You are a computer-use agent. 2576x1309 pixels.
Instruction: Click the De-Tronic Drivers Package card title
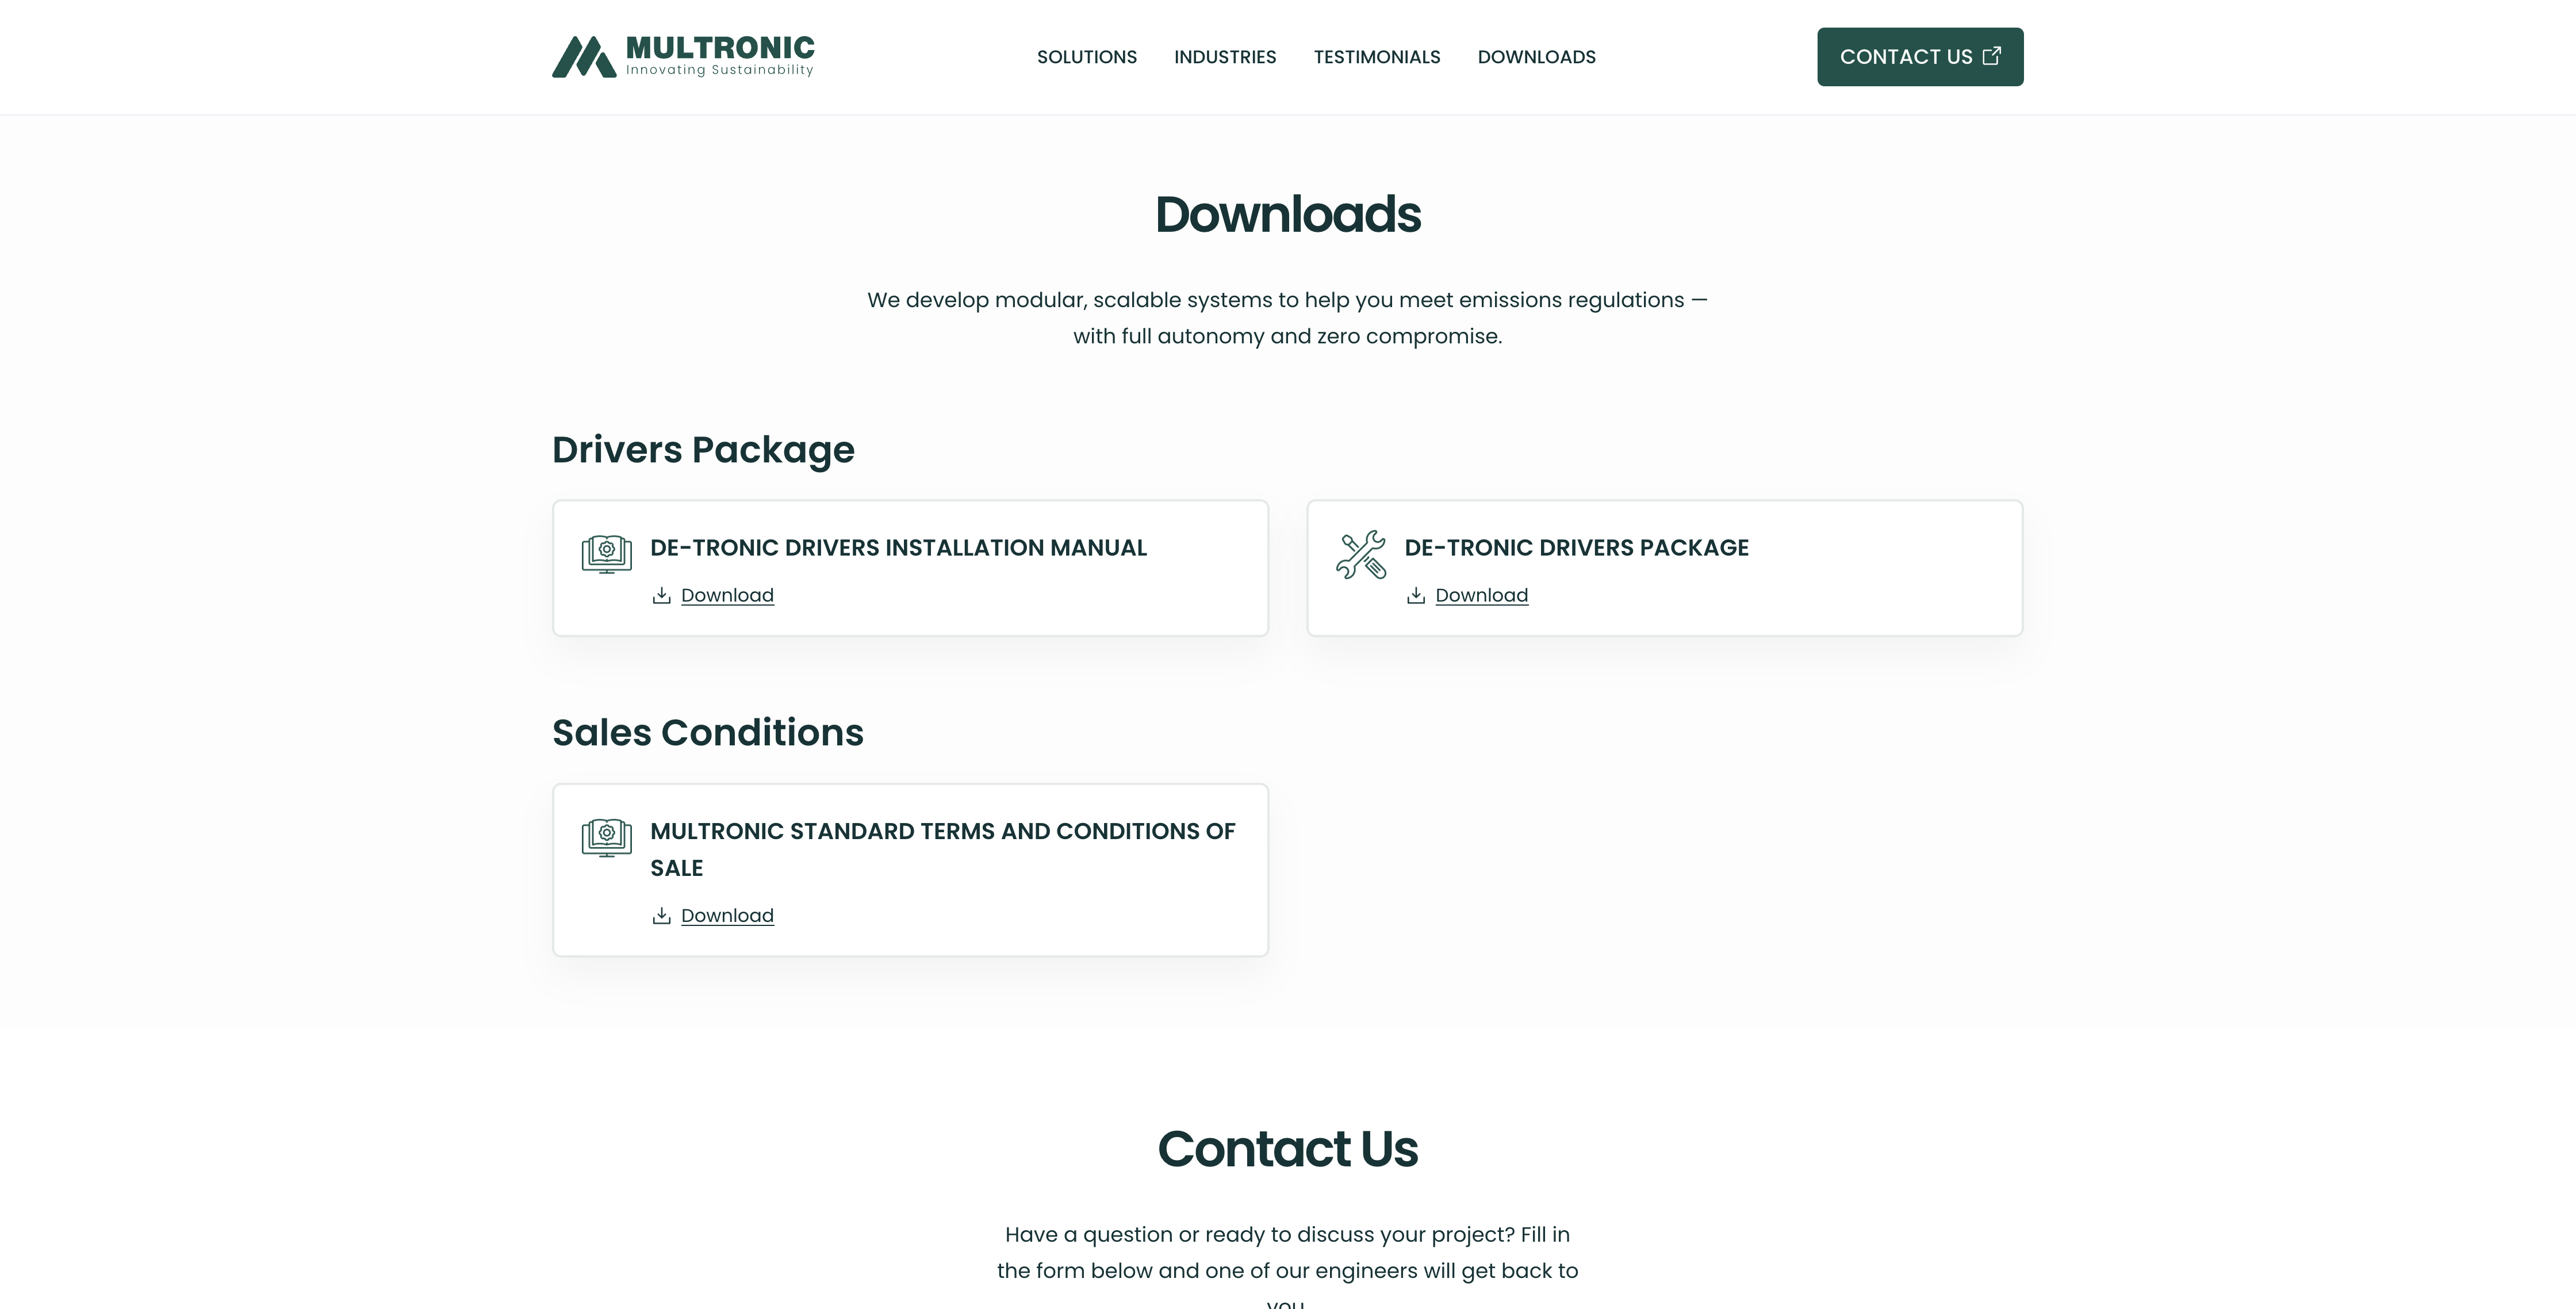[1576, 548]
